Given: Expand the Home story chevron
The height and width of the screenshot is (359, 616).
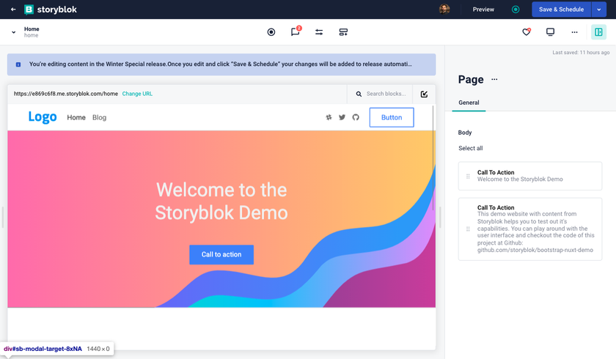Looking at the screenshot, I should [x=14, y=32].
